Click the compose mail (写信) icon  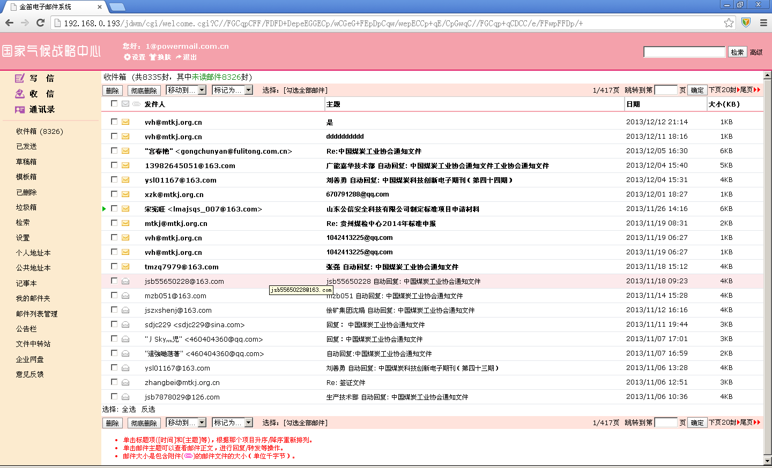coord(20,78)
